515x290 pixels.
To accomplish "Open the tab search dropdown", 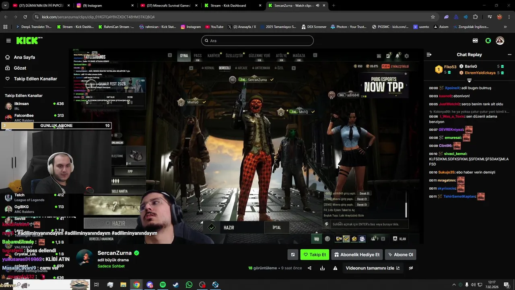I will [x=5, y=6].
